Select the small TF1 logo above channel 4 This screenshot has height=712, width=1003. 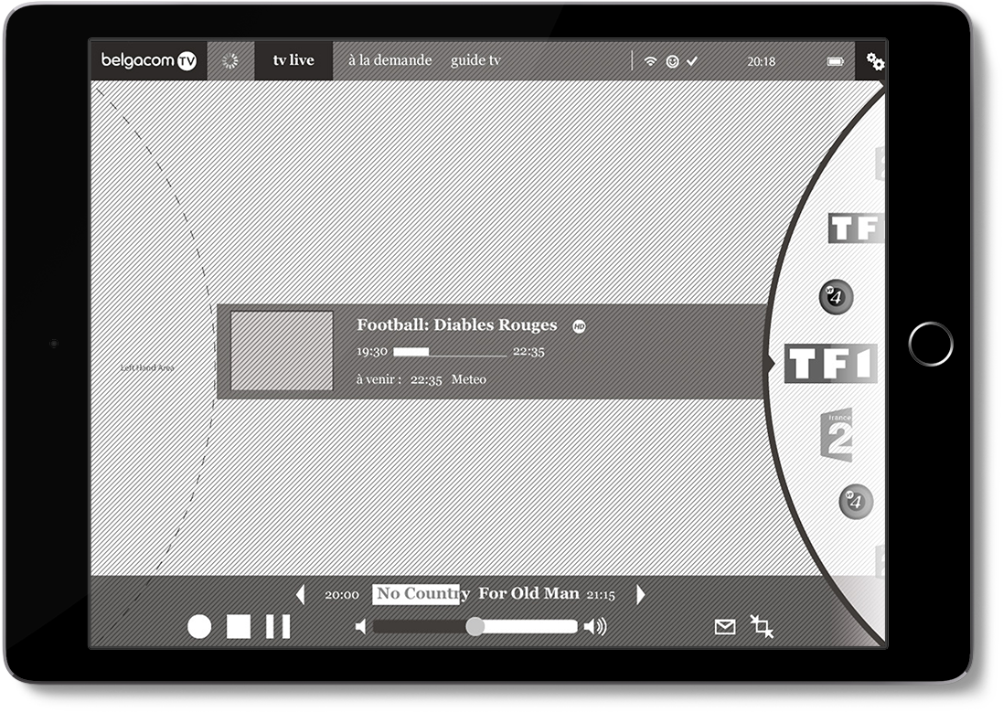[x=856, y=228]
